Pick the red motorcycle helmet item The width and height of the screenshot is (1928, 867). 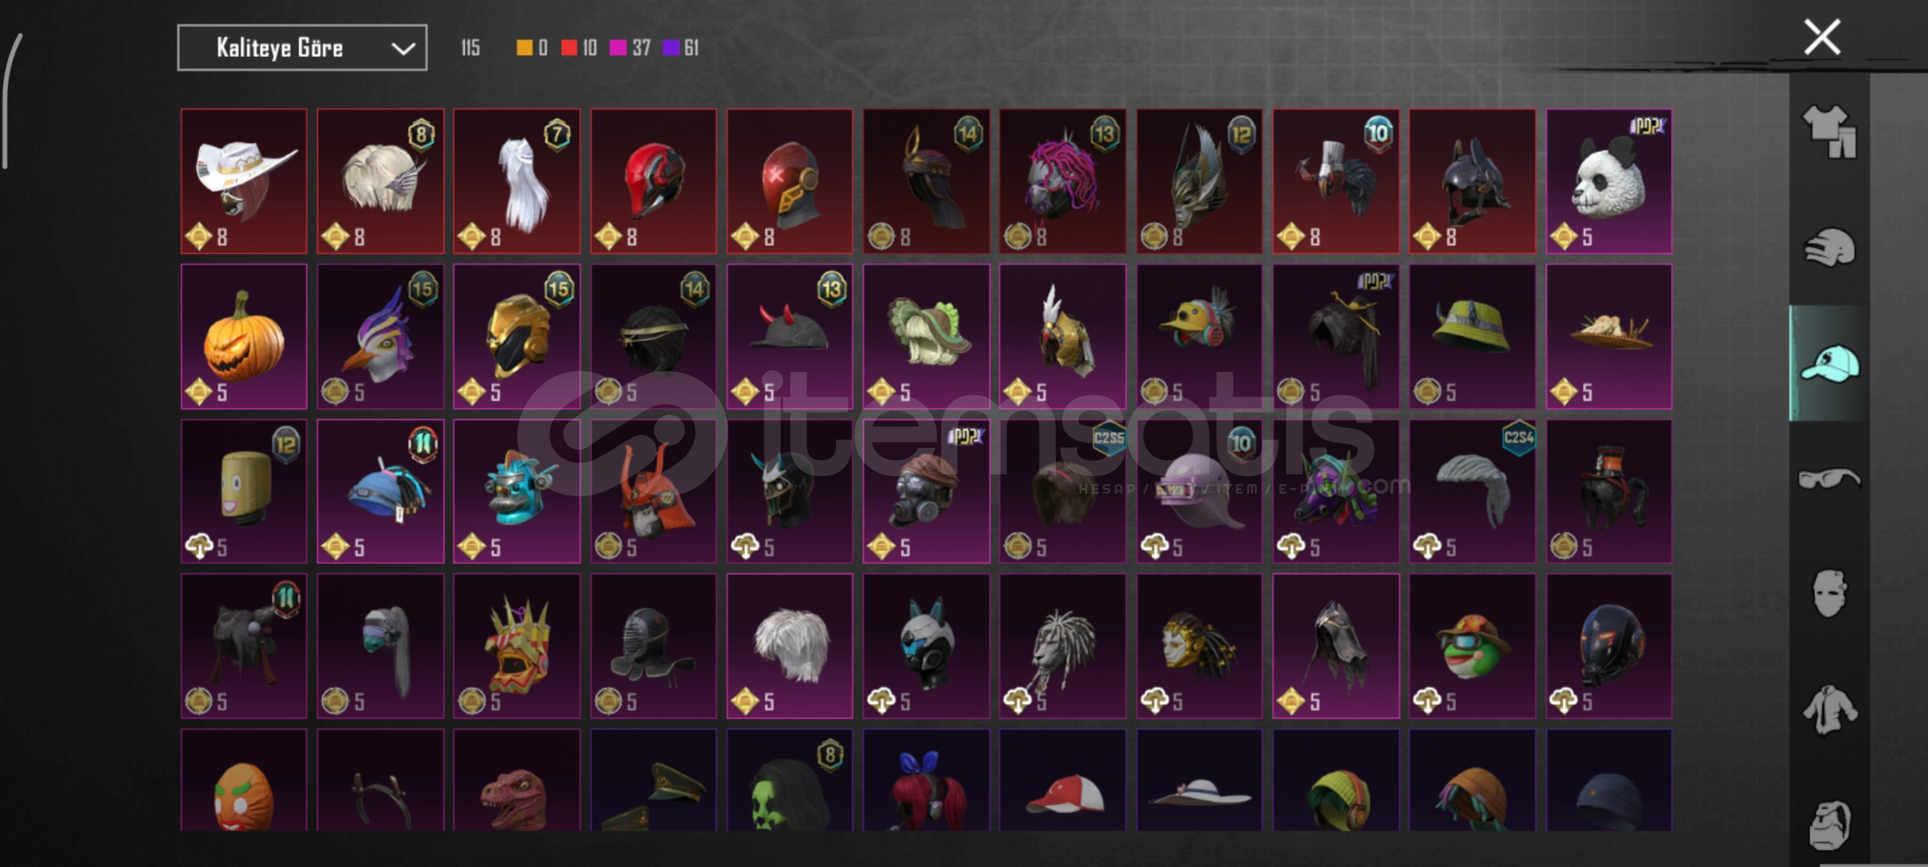pos(654,181)
